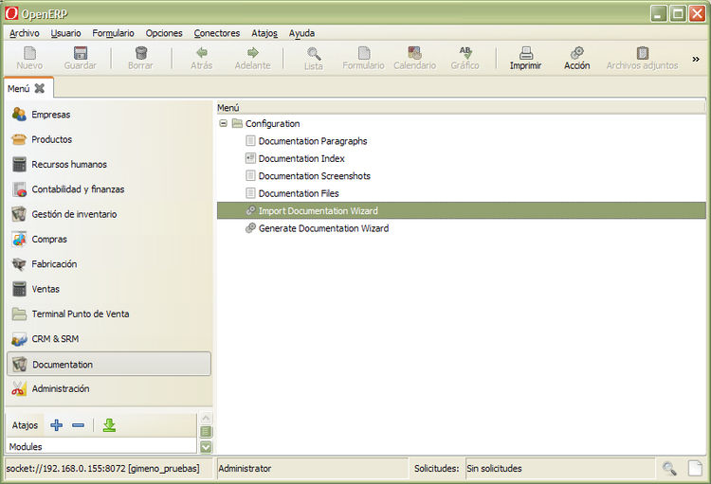Open the Formulario menu in the menu bar

click(114, 33)
